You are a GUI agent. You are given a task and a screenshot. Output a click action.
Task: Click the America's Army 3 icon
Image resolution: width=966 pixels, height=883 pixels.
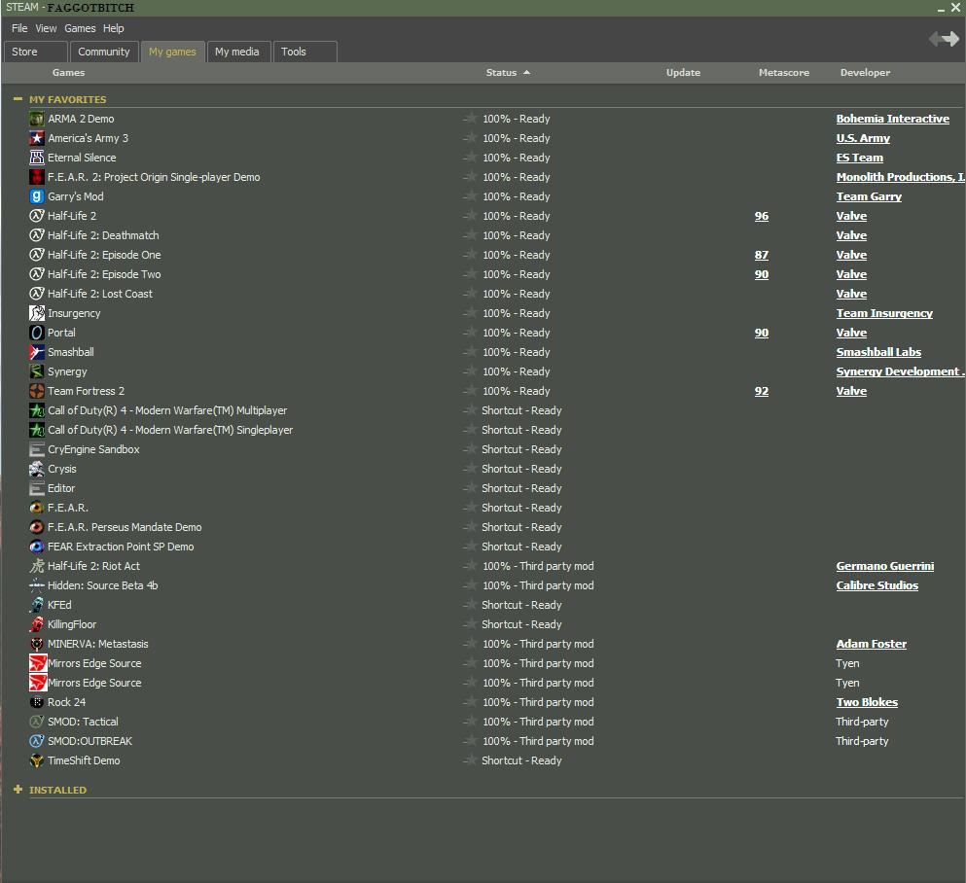click(37, 138)
